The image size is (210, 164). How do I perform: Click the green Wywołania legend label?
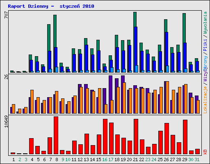(x=205, y=23)
